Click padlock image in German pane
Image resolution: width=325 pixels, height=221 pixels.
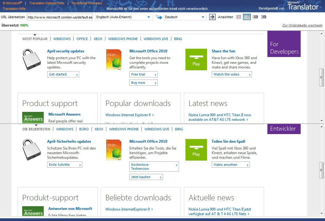coord(31,150)
